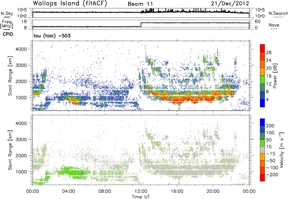Click the date '21/Dec/2012'
Screen dimensions: 288x199
click(x=230, y=3)
